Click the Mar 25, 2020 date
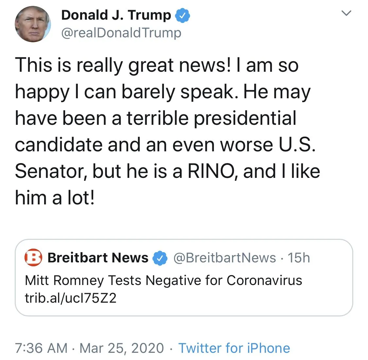This screenshot has height=360, width=368. [121, 348]
